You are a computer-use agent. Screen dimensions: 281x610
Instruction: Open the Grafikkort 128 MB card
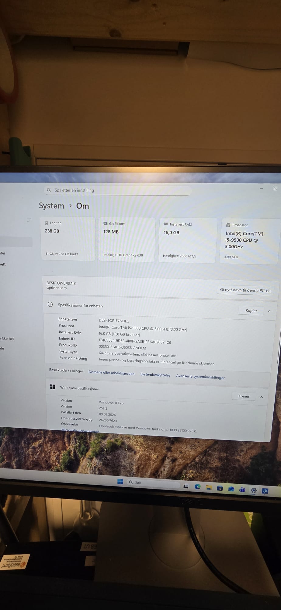click(x=127, y=240)
